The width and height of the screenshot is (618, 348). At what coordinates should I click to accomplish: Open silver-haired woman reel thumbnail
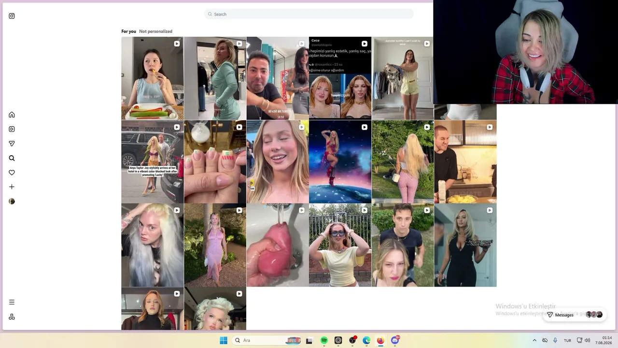(152, 245)
